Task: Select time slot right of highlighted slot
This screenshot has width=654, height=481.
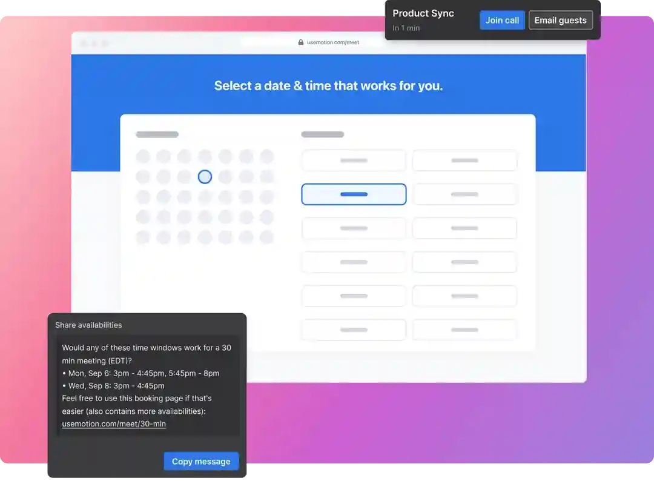Action: (x=464, y=194)
